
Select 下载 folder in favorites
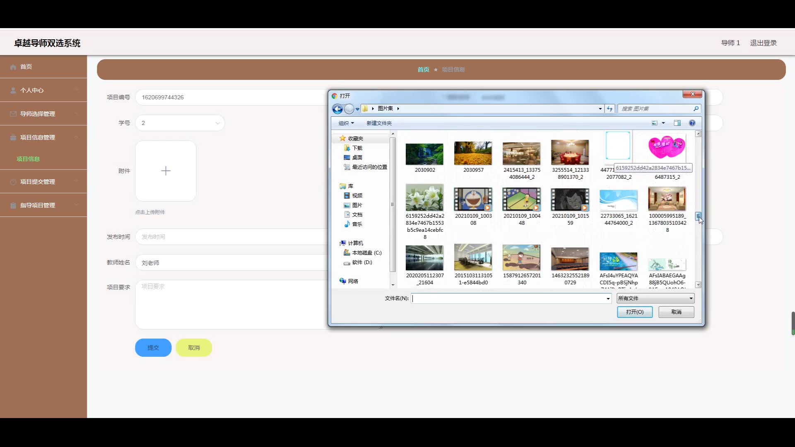(x=357, y=148)
